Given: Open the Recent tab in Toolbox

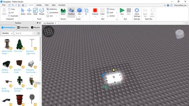Looking at the screenshot, I should click(x=35, y=27).
